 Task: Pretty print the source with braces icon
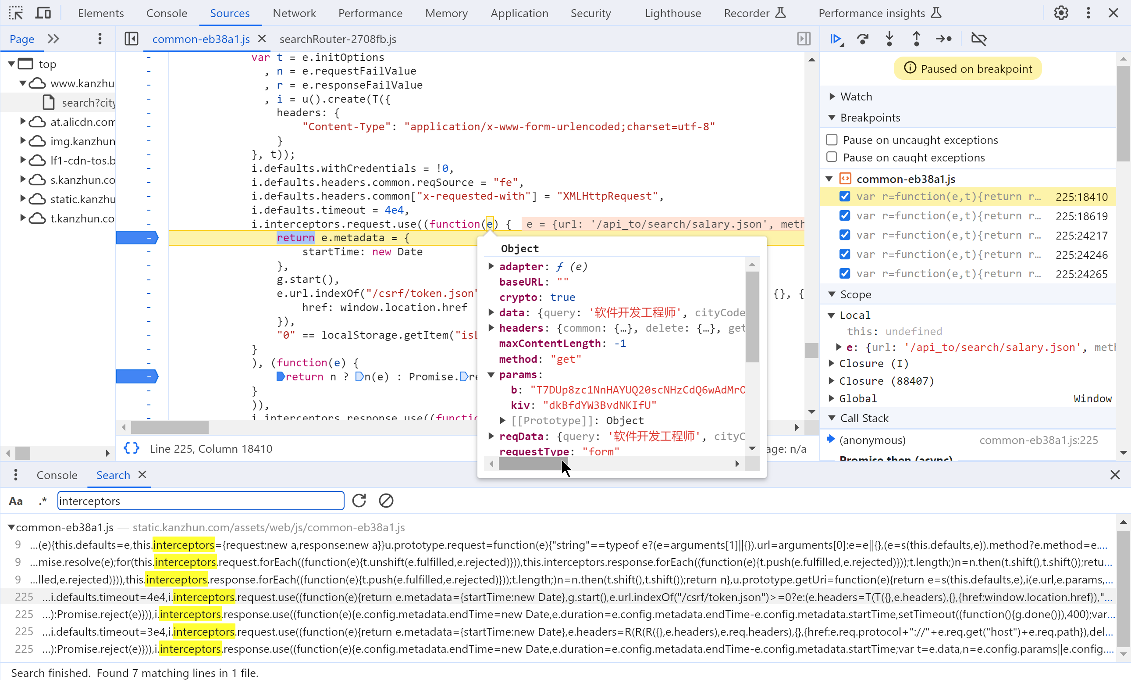(x=132, y=448)
